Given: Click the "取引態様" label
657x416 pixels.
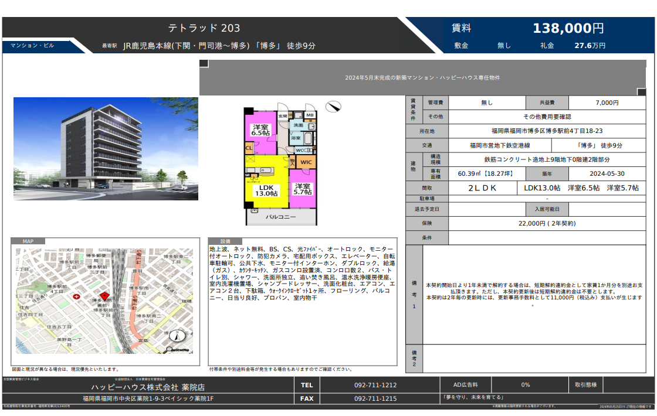Looking at the screenshot, I should tap(586, 384).
